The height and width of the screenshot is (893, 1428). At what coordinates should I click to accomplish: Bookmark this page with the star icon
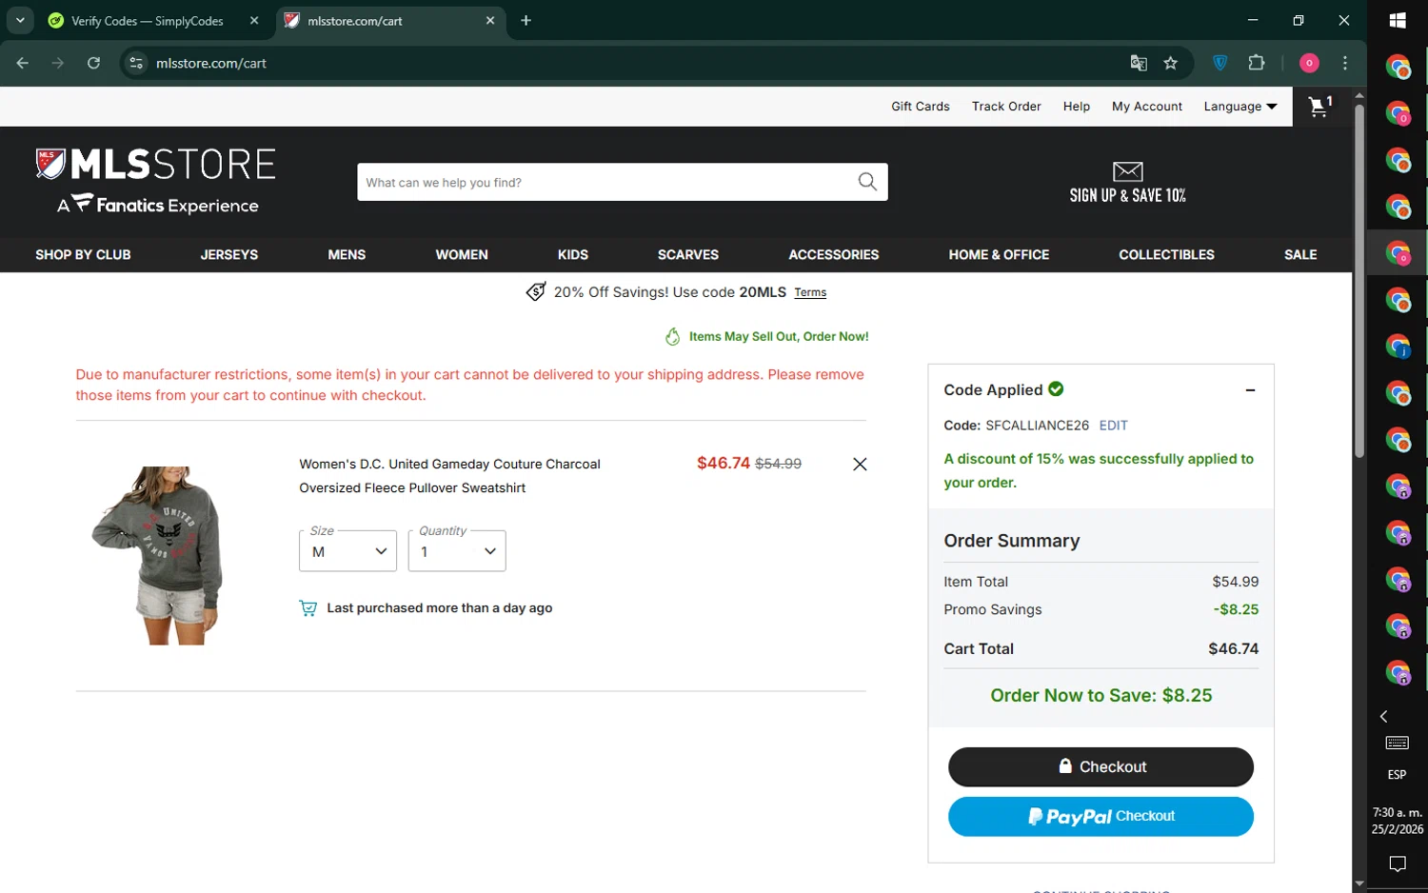point(1171,63)
